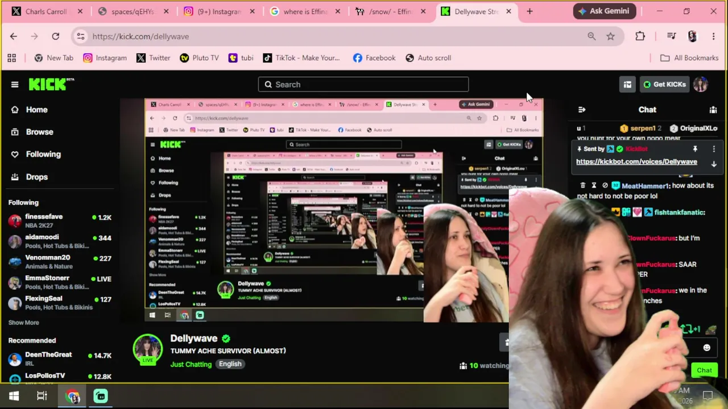Open the kickbot.com/voices/Dellywave link
Image resolution: width=728 pixels, height=409 pixels.
[x=636, y=162]
